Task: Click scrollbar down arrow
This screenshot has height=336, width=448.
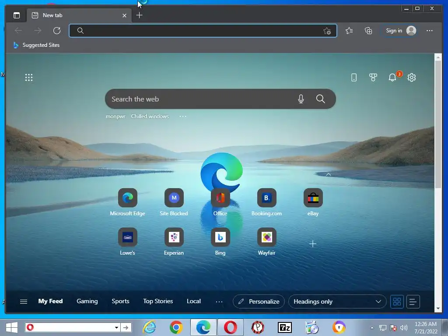Action: pos(438,308)
